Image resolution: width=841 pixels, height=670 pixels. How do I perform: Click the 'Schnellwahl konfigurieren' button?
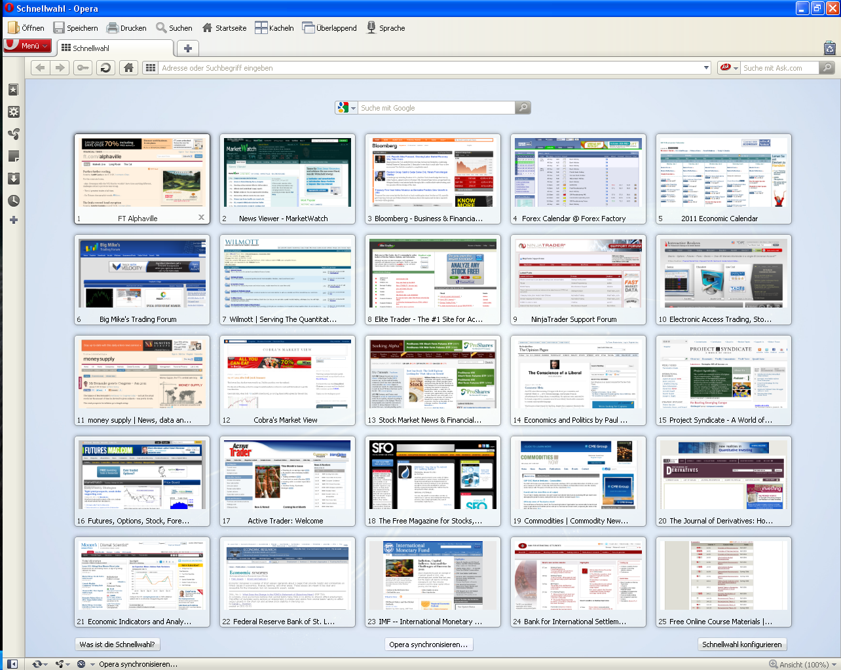742,644
